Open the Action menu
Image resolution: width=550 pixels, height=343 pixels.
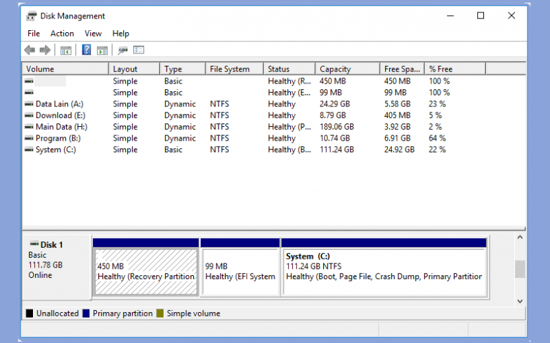pos(62,34)
